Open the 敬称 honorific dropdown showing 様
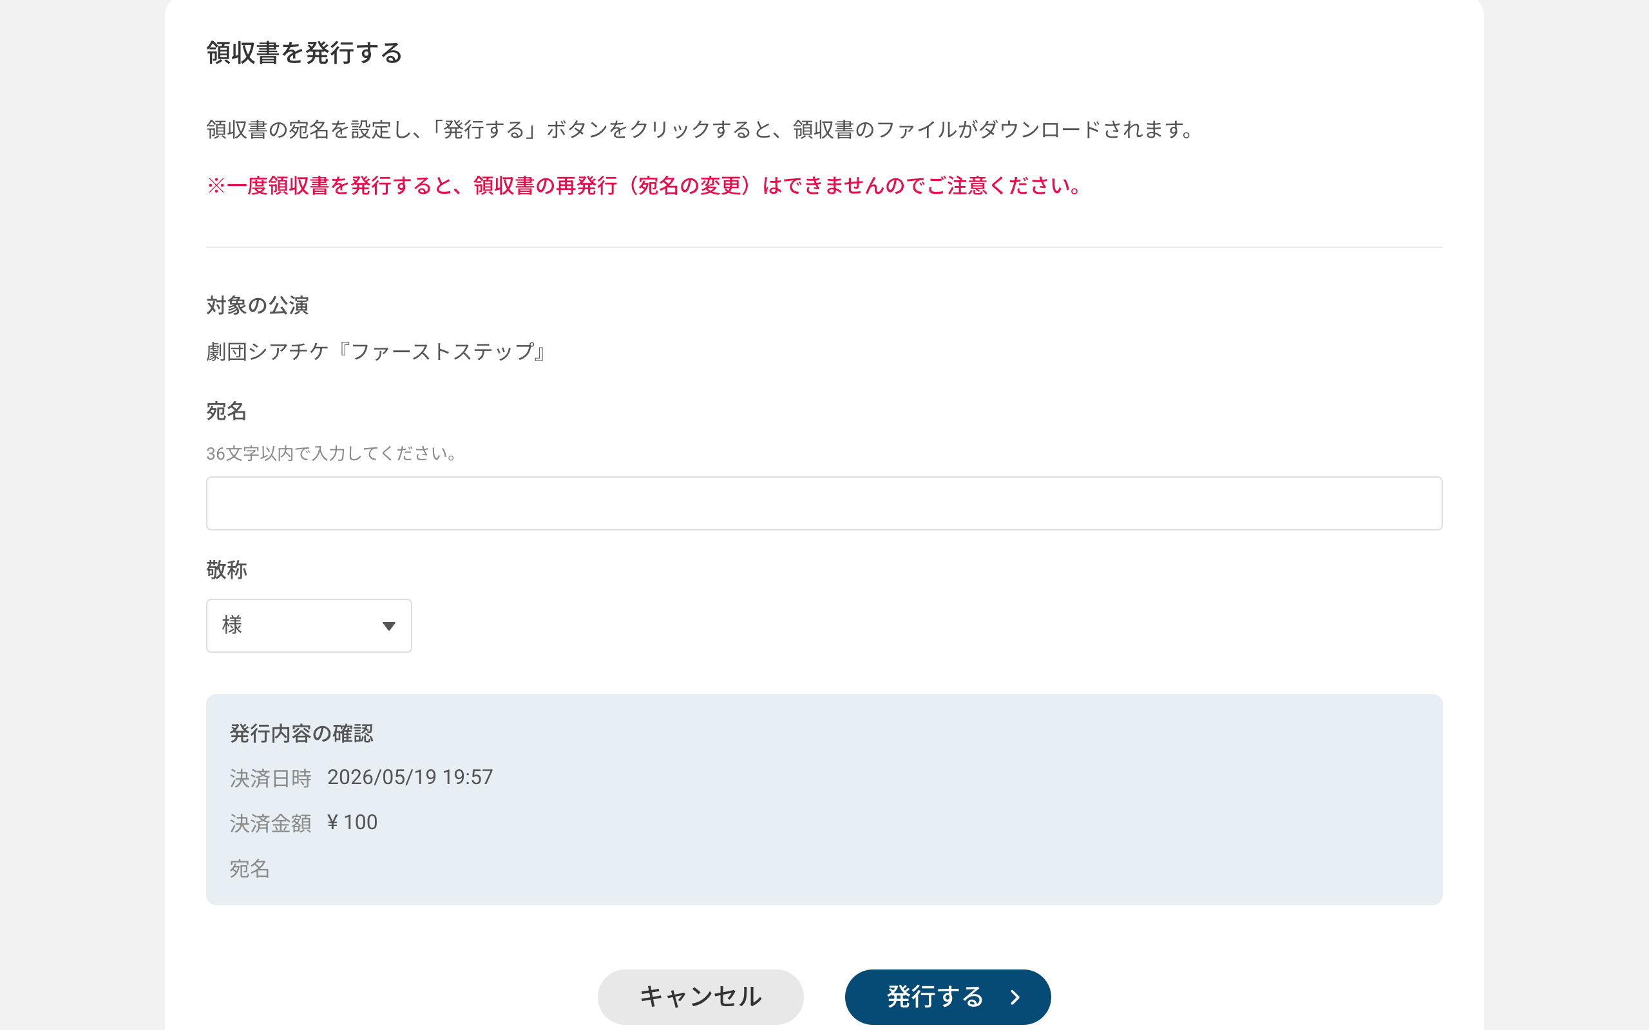This screenshot has height=1030, width=1649. pyautogui.click(x=309, y=625)
